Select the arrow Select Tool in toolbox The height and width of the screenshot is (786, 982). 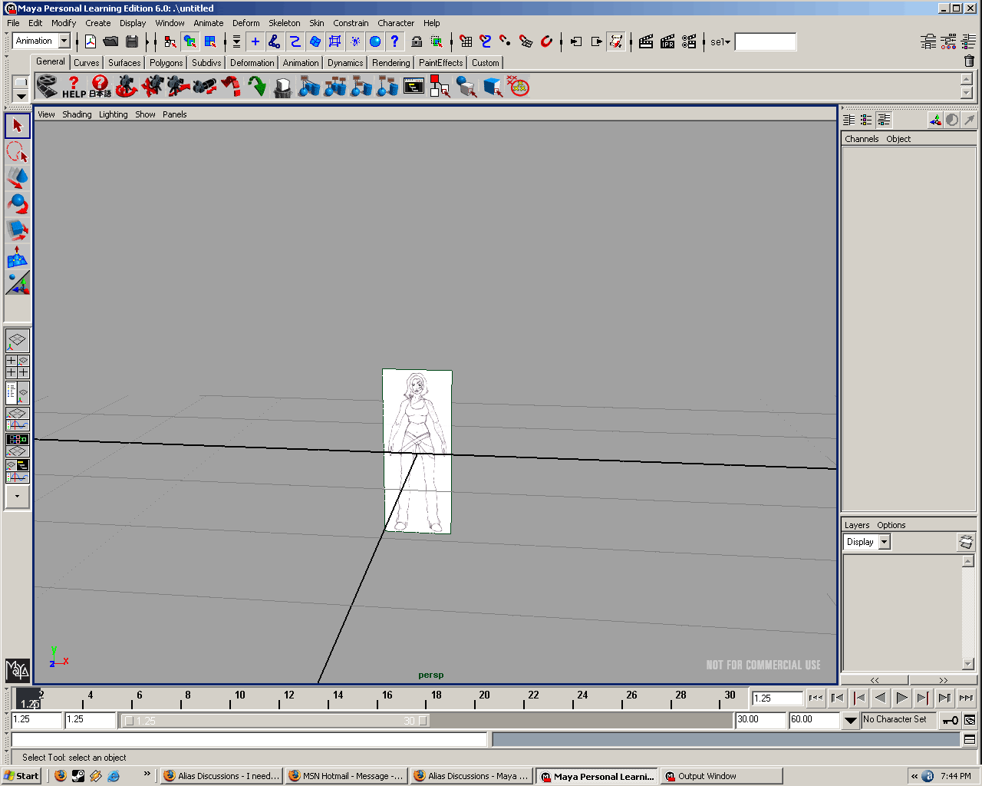pyautogui.click(x=18, y=125)
